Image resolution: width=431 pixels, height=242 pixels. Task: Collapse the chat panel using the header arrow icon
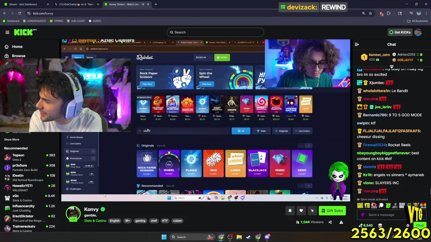(x=357, y=44)
